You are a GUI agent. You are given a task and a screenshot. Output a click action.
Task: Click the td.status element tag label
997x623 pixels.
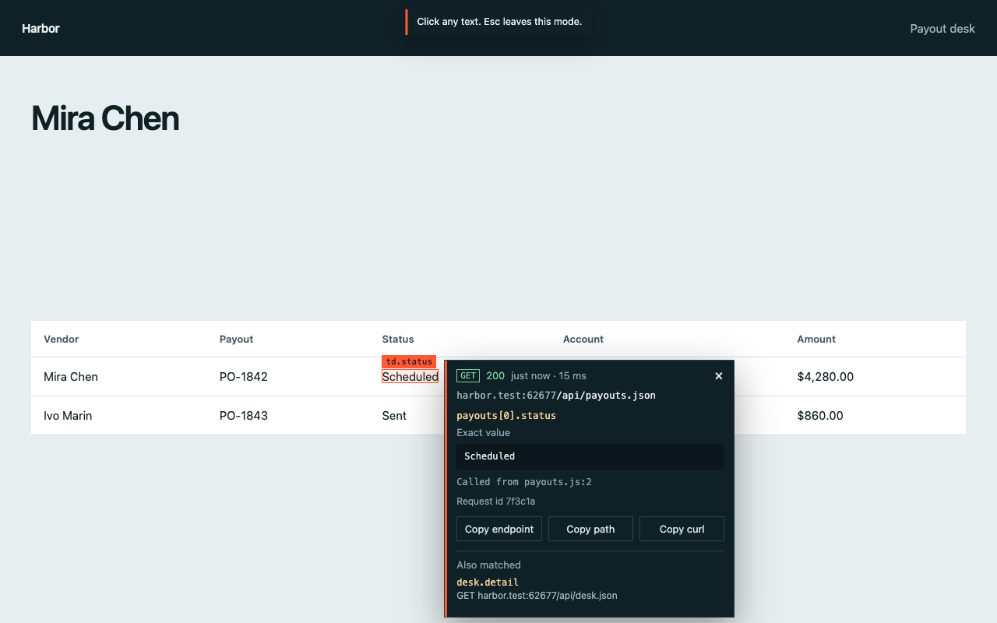coord(409,362)
